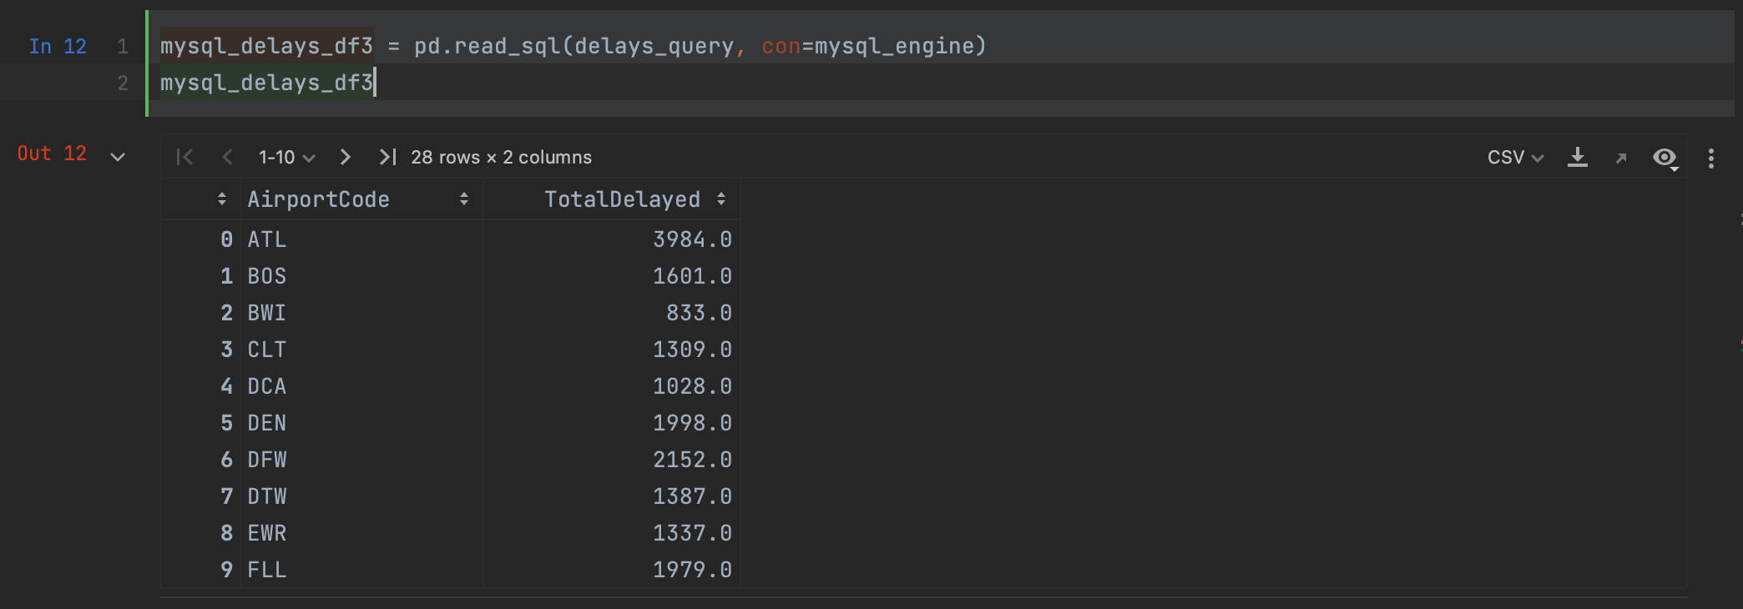Go to previous page of table
This screenshot has height=609, width=1743.
[x=227, y=157]
